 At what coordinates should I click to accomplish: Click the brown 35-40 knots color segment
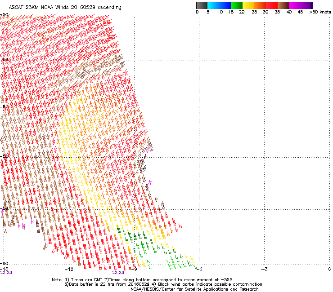283,5
